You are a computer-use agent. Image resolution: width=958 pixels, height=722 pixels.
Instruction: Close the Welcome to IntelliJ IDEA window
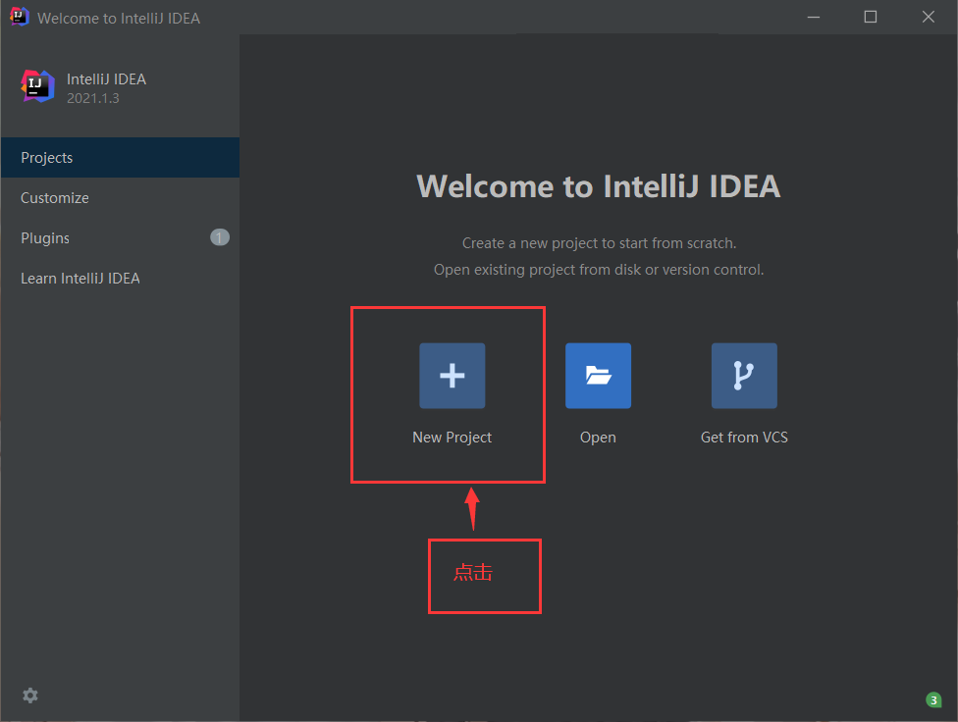point(929,17)
